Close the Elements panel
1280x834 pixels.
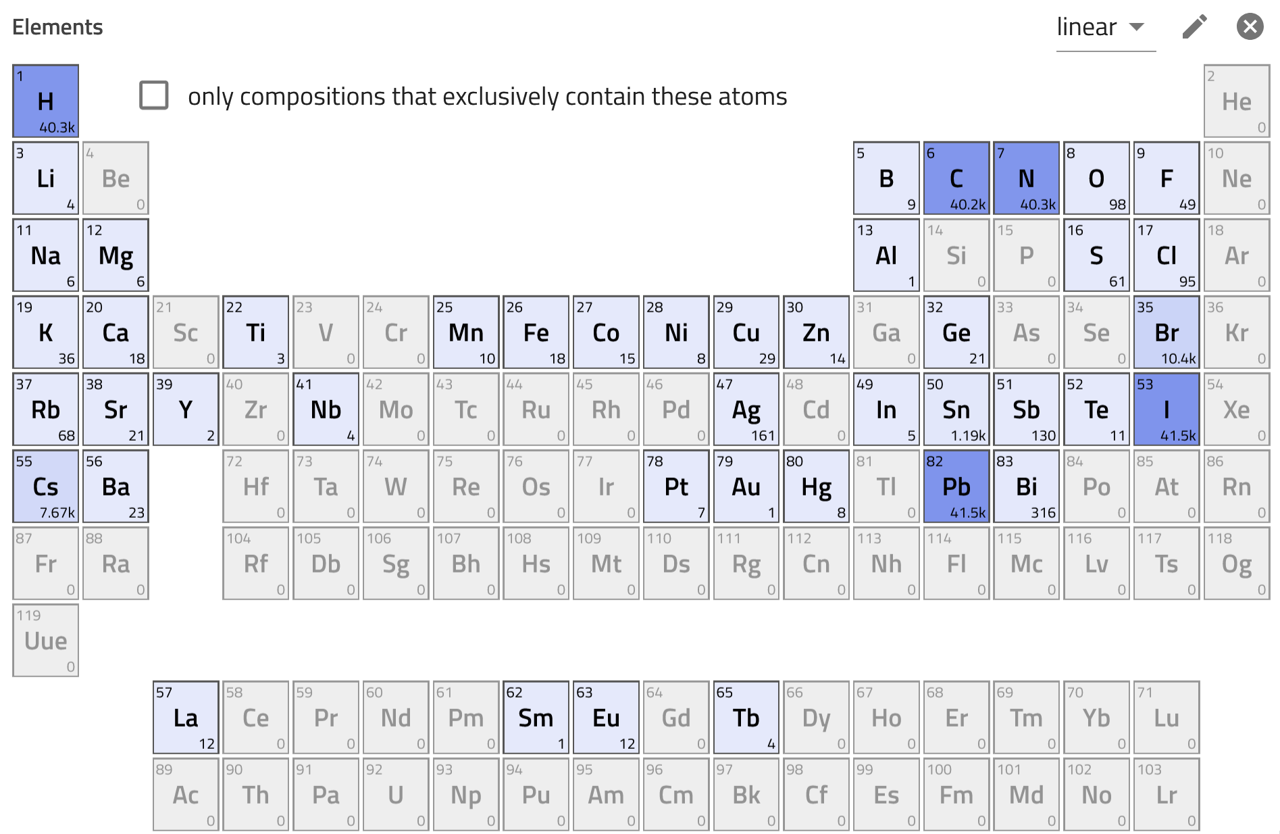[1250, 27]
